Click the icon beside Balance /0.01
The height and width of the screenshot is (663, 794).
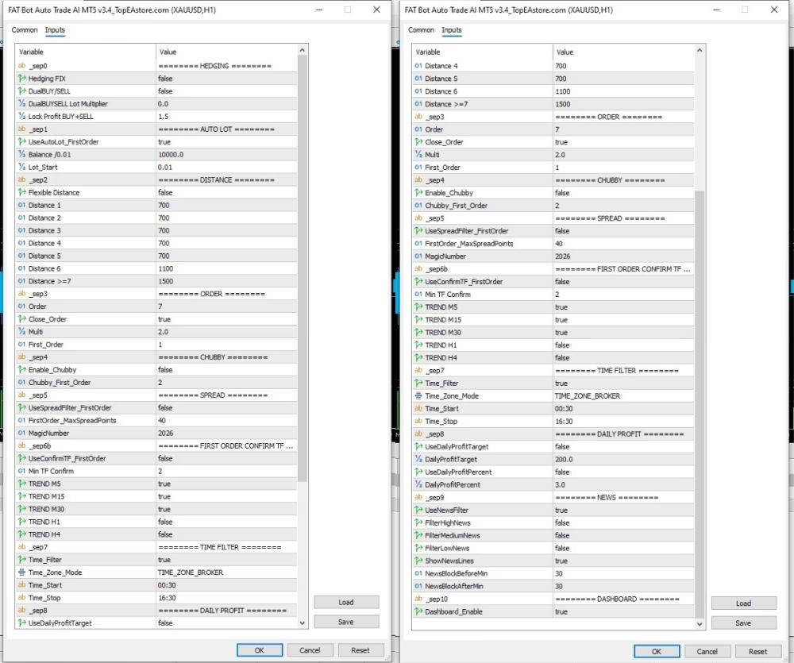[21, 155]
